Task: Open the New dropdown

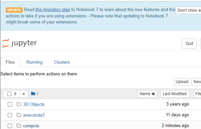Action: click(x=196, y=82)
